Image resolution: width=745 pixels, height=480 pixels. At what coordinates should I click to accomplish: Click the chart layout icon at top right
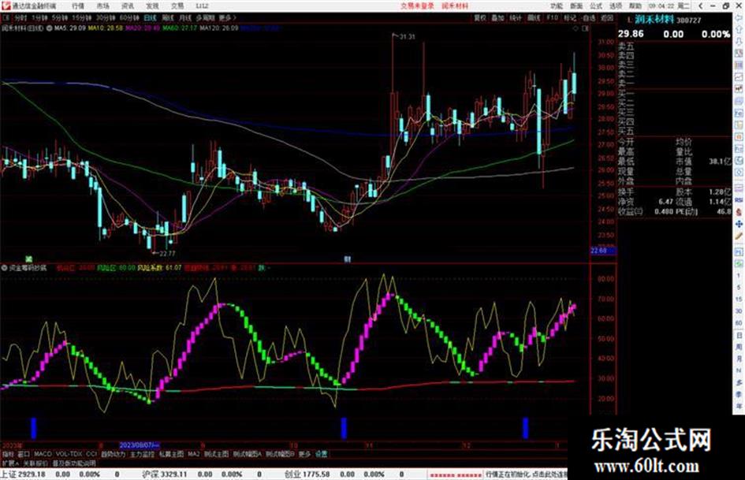(585, 28)
